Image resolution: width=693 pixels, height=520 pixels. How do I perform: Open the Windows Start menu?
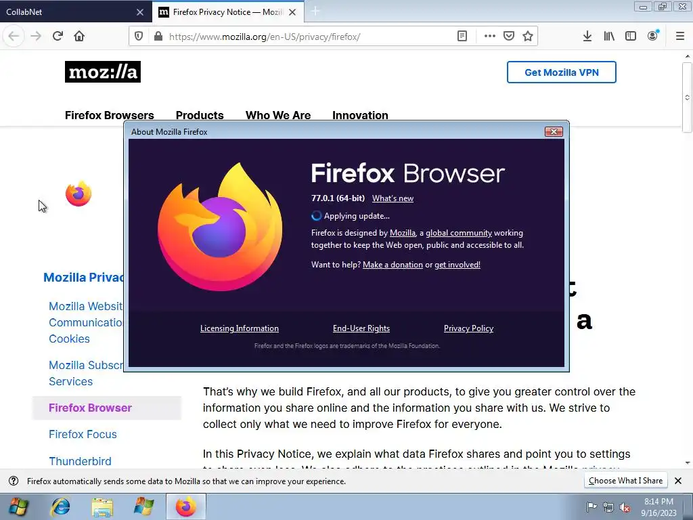tap(18, 506)
